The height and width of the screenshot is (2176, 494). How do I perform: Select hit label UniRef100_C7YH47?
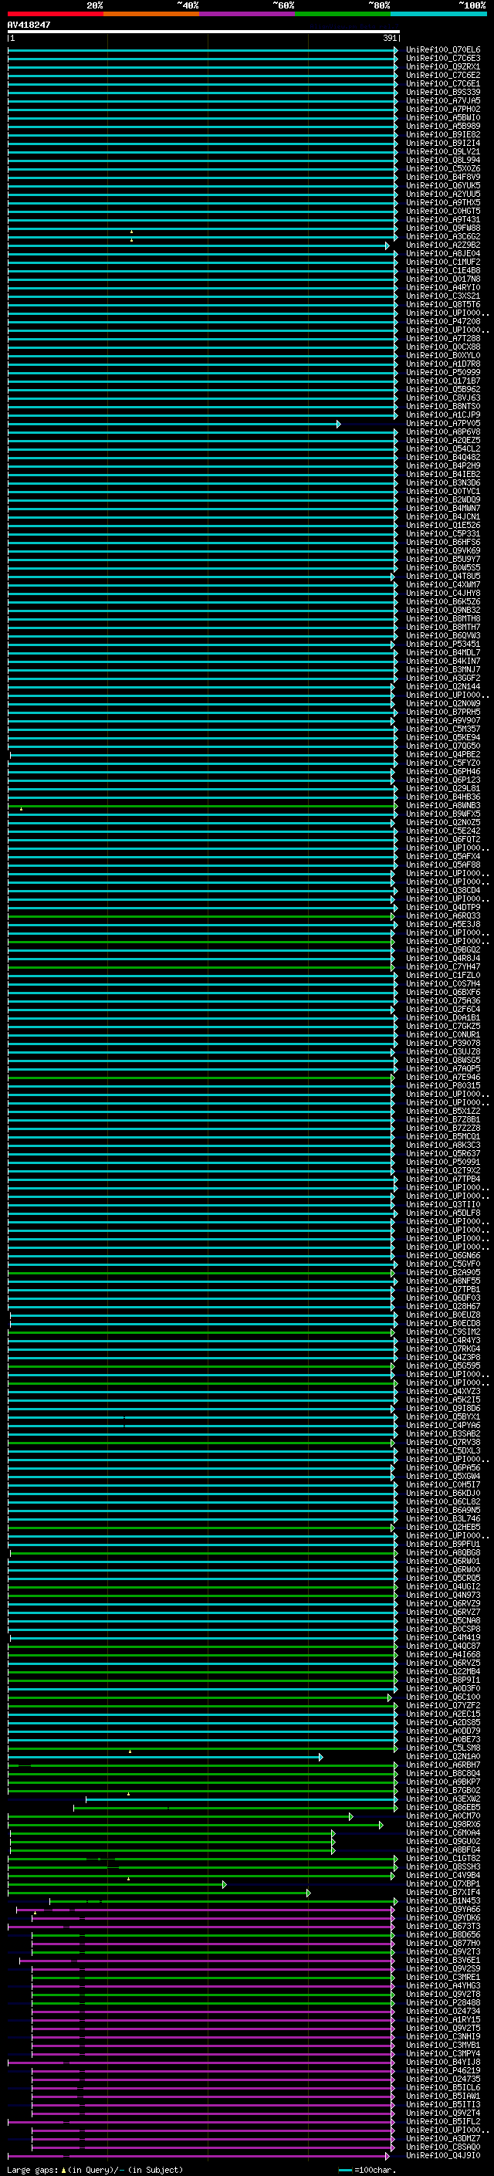443,967
